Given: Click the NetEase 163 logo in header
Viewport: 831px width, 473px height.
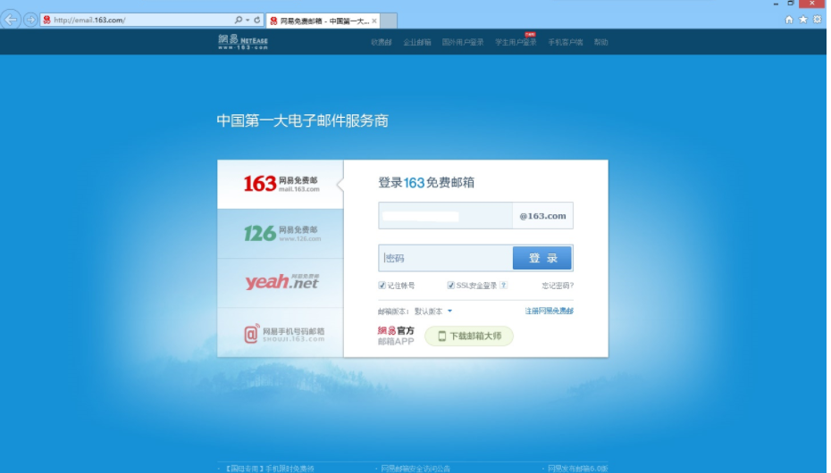Looking at the screenshot, I should (243, 42).
